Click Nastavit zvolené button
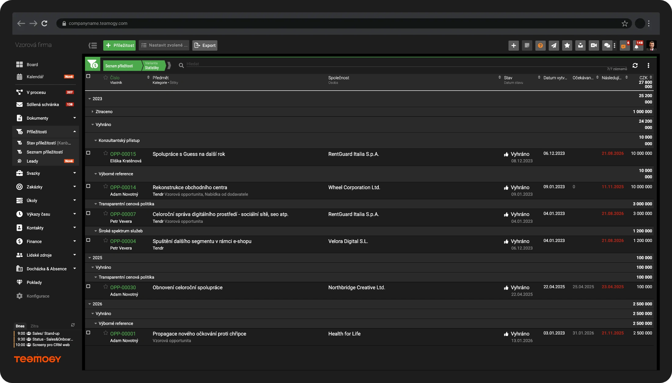The image size is (672, 383). pos(164,45)
